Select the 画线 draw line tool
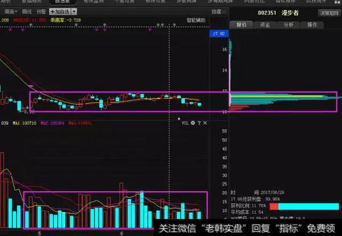 click(x=26, y=11)
